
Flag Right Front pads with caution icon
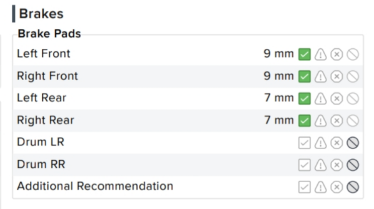[320, 76]
